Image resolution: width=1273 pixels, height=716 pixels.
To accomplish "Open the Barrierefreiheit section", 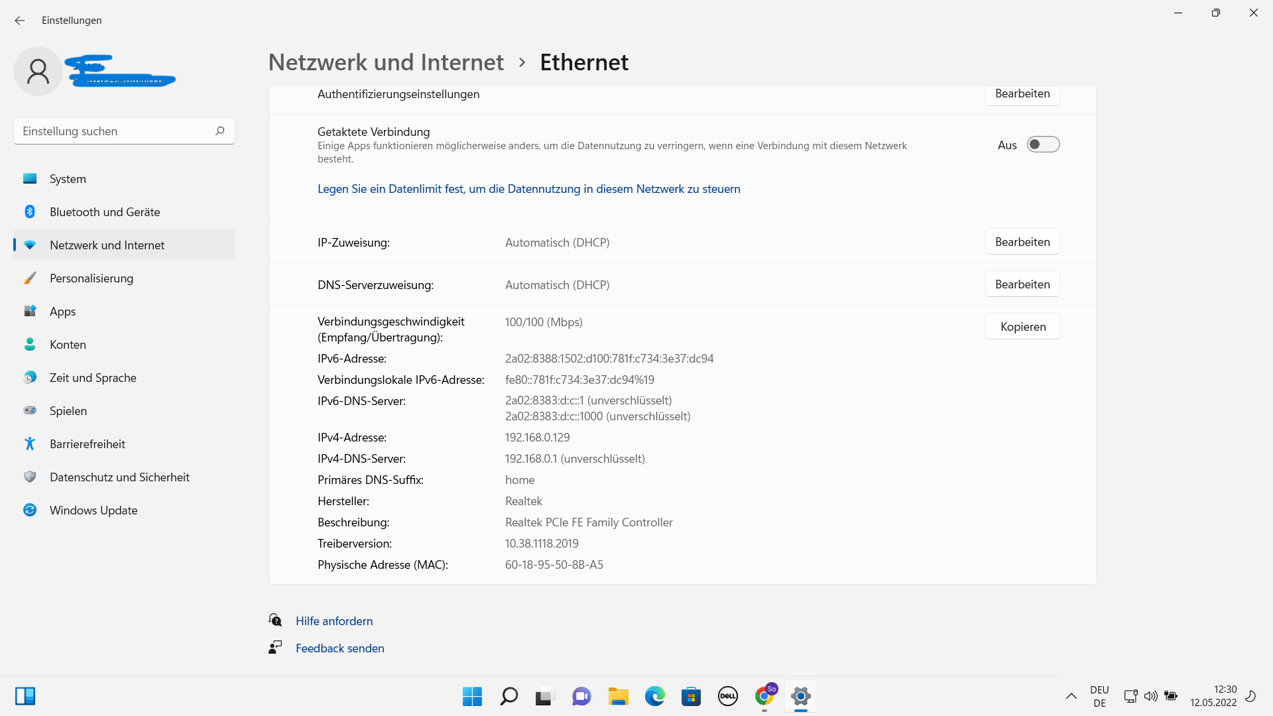I will [x=87, y=444].
